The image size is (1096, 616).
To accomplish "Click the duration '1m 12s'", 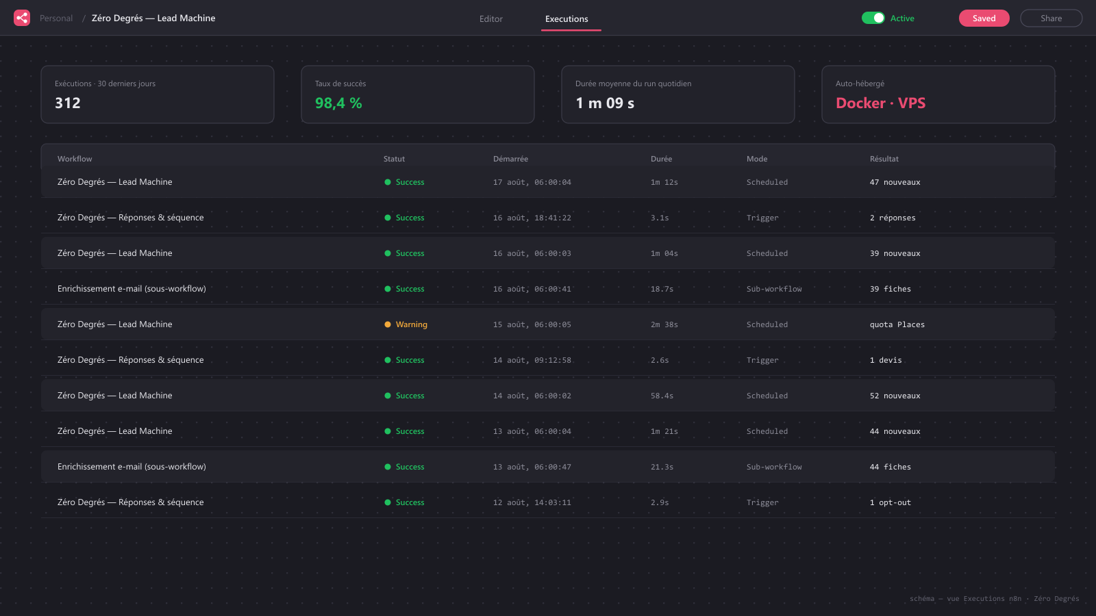I will click(x=664, y=182).
